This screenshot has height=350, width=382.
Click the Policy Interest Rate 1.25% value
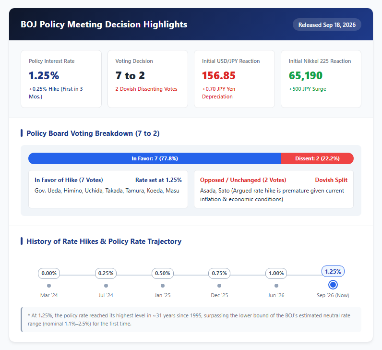tap(44, 75)
